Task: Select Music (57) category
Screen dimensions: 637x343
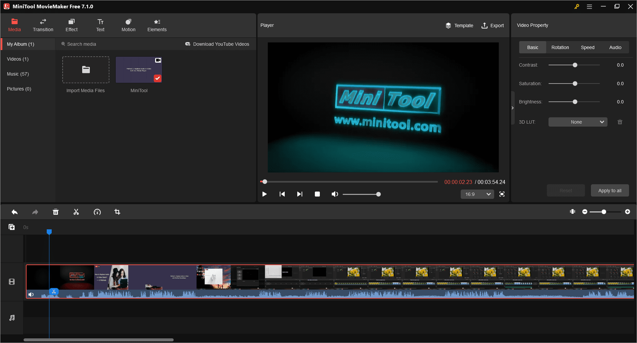Action: (18, 74)
